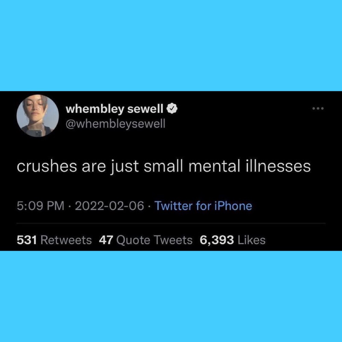The image size is (342, 342).
Task: Click the word Retweets label
Action: [x=66, y=240]
